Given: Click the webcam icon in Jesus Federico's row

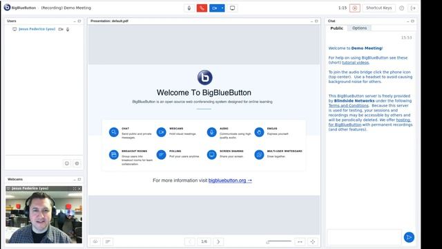Looking at the screenshot, I should point(61,29).
